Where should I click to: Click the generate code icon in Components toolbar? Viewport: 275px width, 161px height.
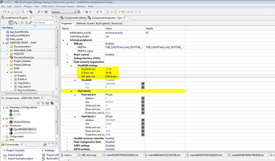point(52,103)
